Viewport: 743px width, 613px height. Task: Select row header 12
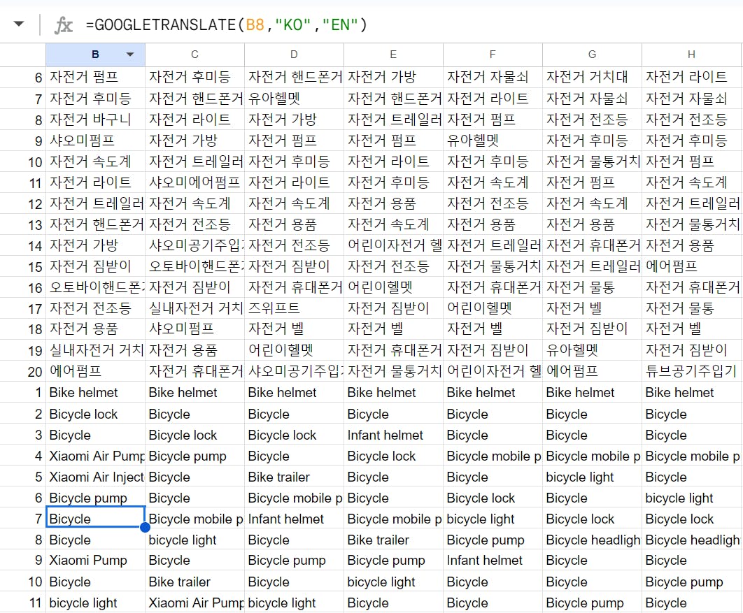pyautogui.click(x=23, y=203)
